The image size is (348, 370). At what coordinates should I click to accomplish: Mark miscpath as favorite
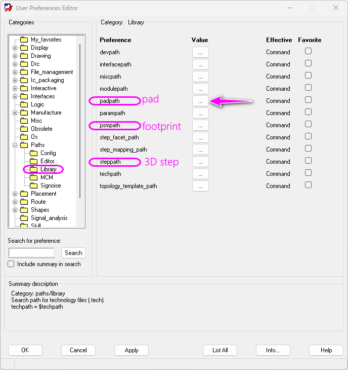[x=308, y=76]
